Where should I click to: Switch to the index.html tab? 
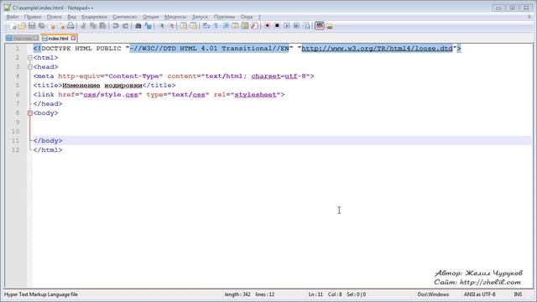tap(58, 39)
